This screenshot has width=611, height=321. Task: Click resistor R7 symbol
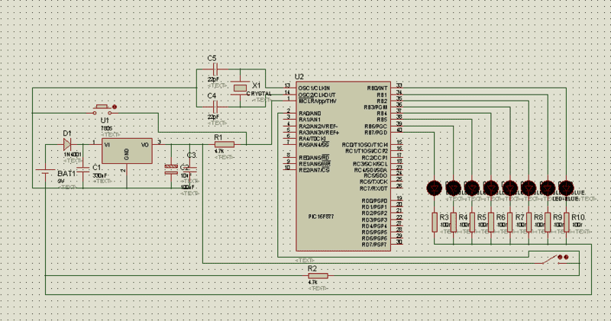pos(510,223)
